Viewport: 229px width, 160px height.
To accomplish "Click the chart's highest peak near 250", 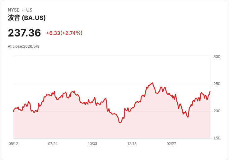I will pos(152,83).
